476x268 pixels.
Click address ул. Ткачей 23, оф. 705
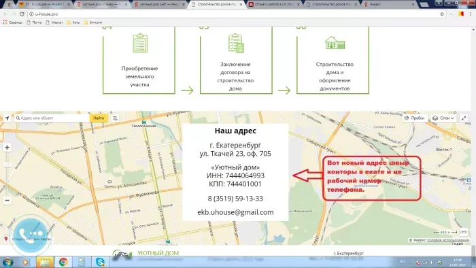(x=235, y=154)
